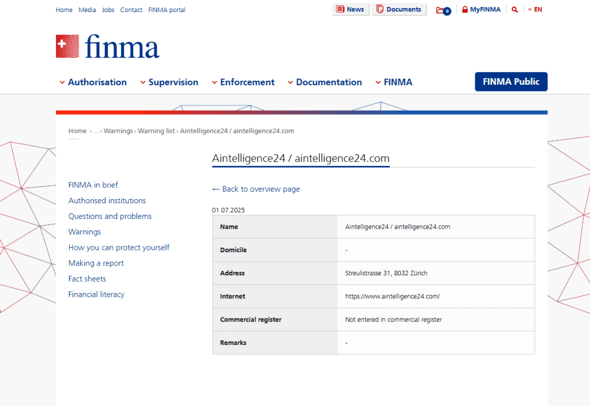Open the FINMA main menu
Image resolution: width=590 pixels, height=406 pixels.
pos(398,82)
